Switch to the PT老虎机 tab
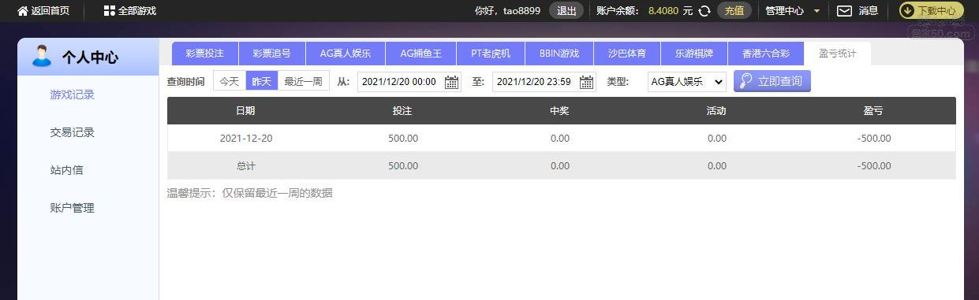The image size is (979, 300). [491, 54]
